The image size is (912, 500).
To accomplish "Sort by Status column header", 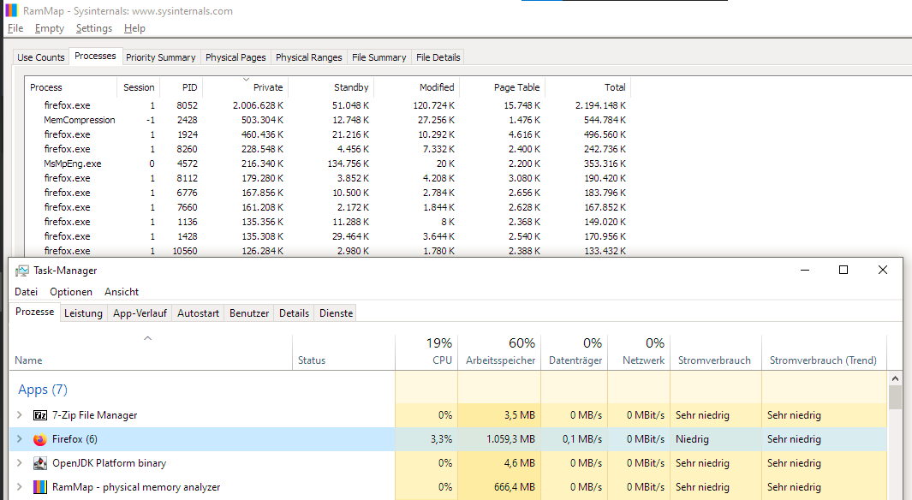I will click(343, 353).
